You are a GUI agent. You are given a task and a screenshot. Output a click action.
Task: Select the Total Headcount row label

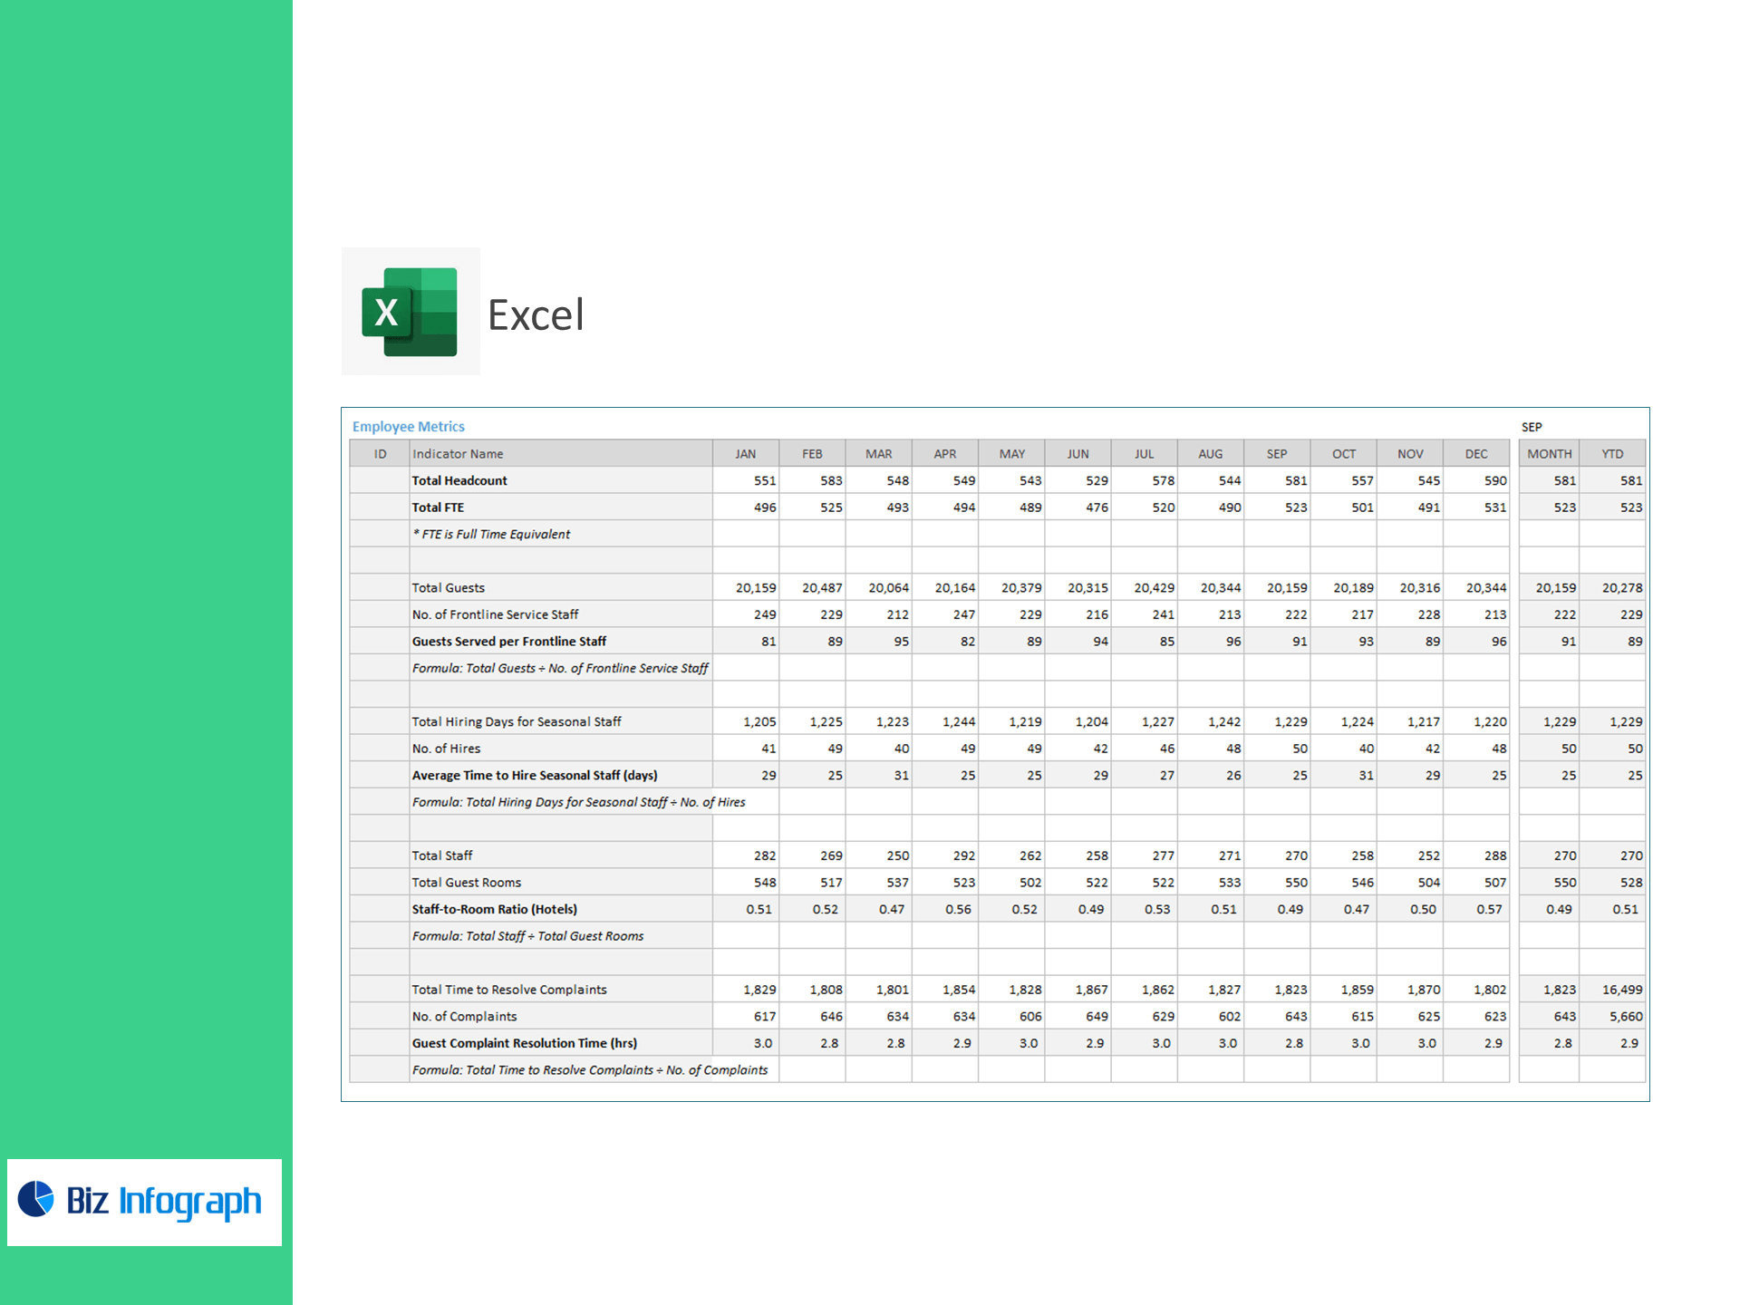pyautogui.click(x=459, y=481)
